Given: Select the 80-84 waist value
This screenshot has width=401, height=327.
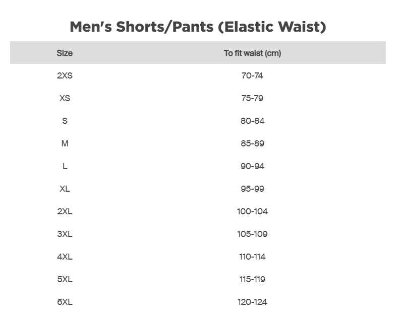Looking at the screenshot, I should pyautogui.click(x=252, y=121).
